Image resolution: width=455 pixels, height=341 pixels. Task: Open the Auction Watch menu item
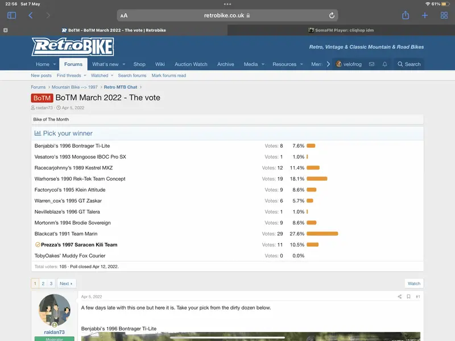191,64
